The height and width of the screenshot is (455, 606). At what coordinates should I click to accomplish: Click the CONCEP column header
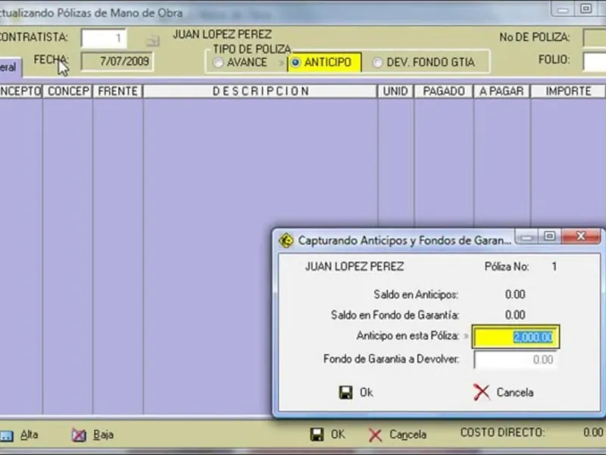[x=68, y=91]
